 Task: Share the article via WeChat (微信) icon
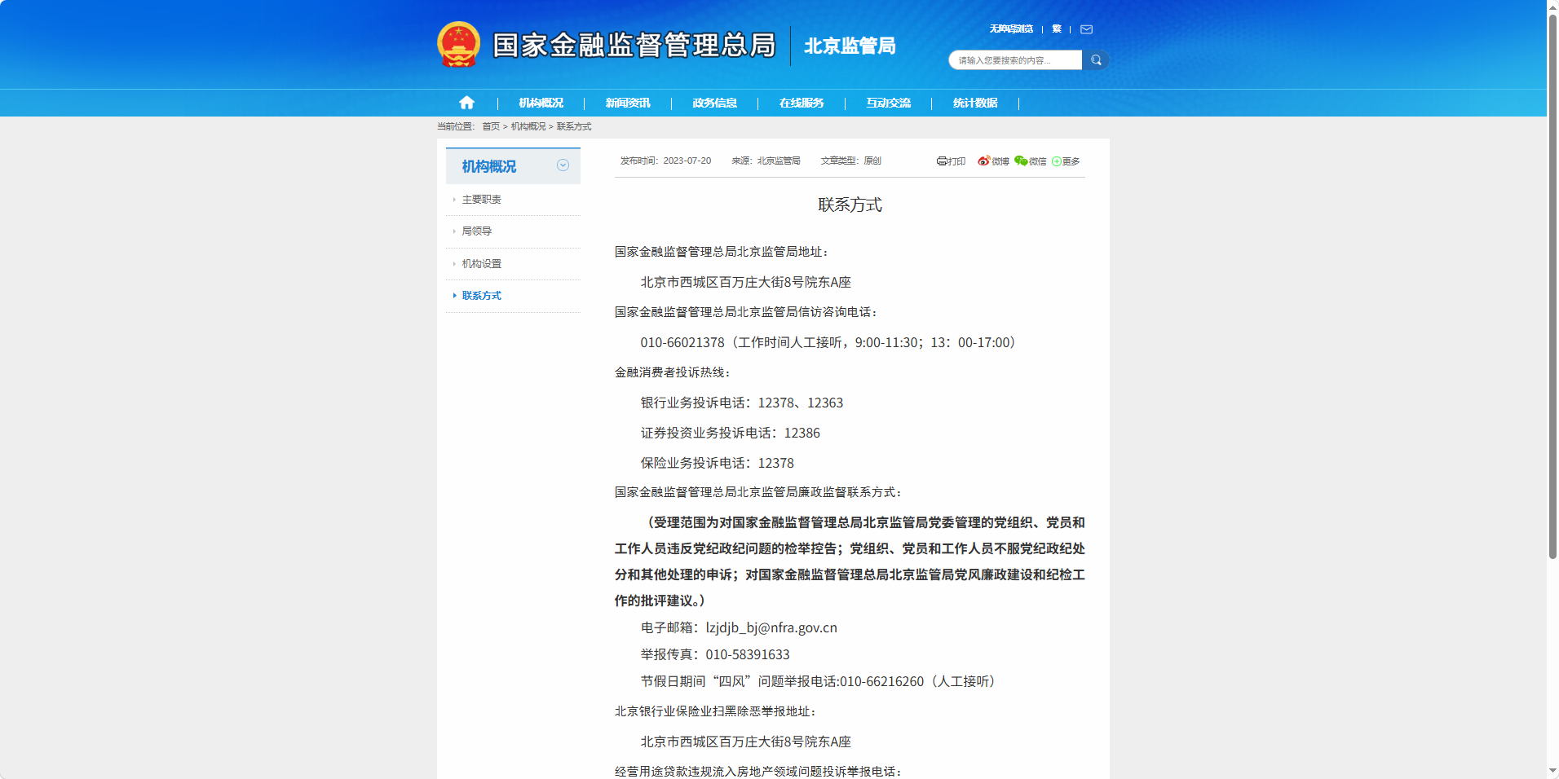1021,161
